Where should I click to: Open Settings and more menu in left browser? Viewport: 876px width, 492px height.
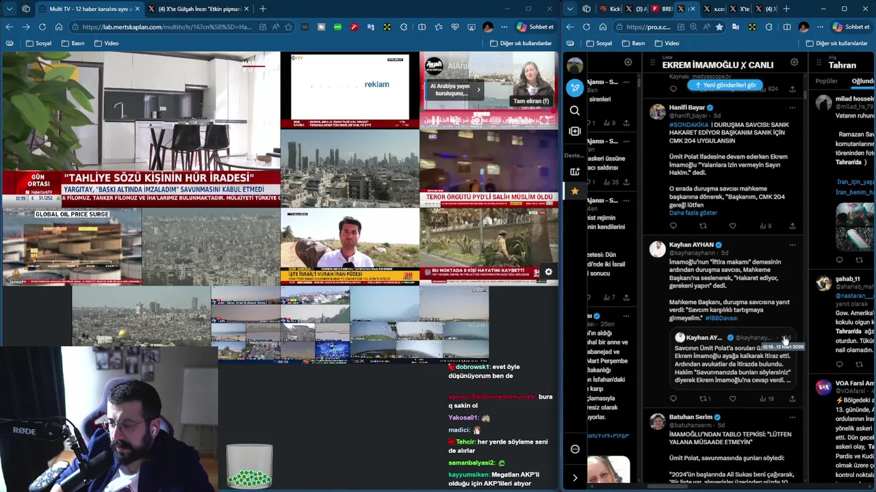click(504, 27)
